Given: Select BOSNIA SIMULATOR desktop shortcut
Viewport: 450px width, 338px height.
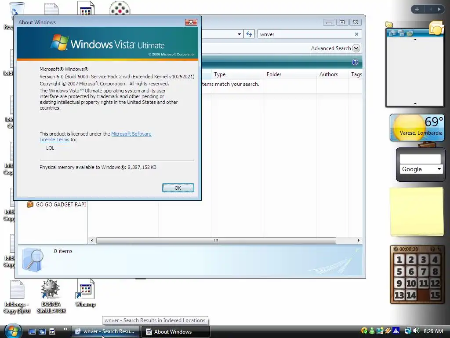Looking at the screenshot, I should (x=51, y=296).
